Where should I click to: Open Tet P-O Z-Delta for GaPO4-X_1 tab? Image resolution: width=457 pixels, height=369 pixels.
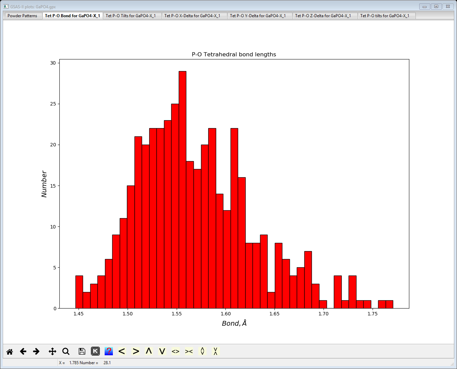pyautogui.click(x=325, y=16)
